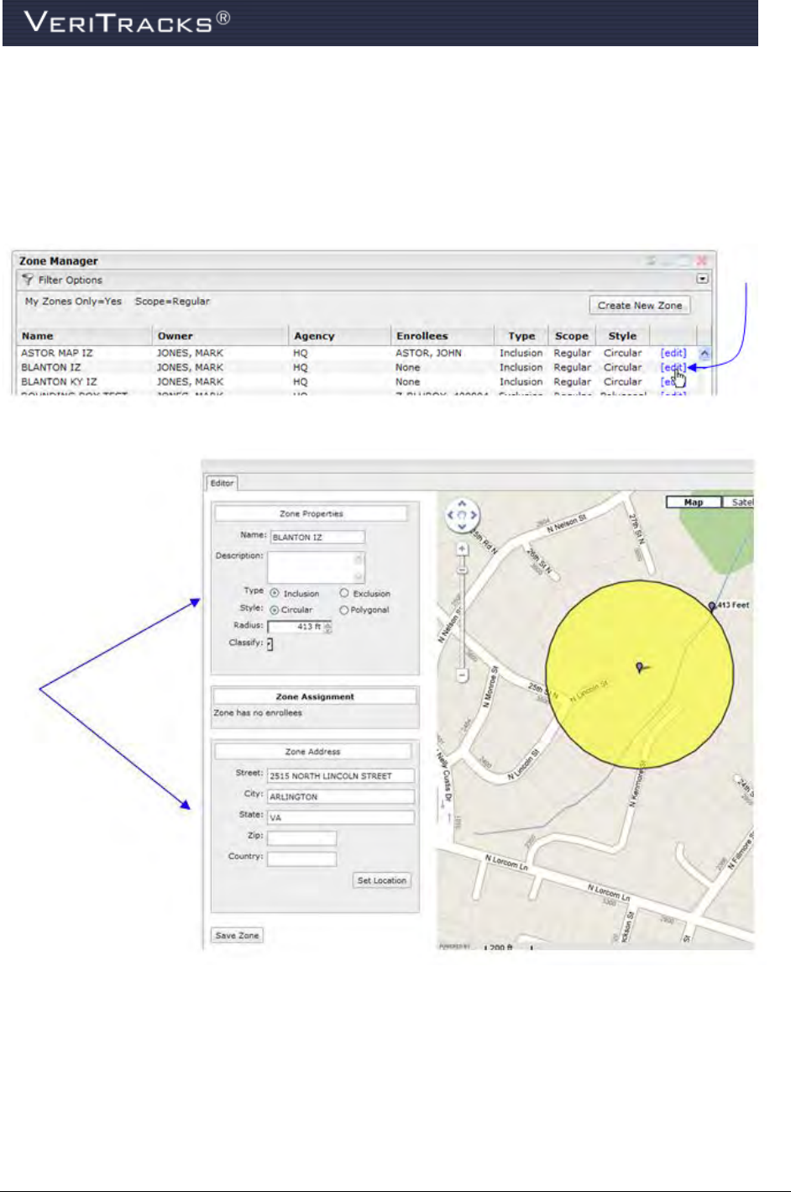
Task: Select the ASTOR MAP IZ zone name
Action: pos(56,353)
